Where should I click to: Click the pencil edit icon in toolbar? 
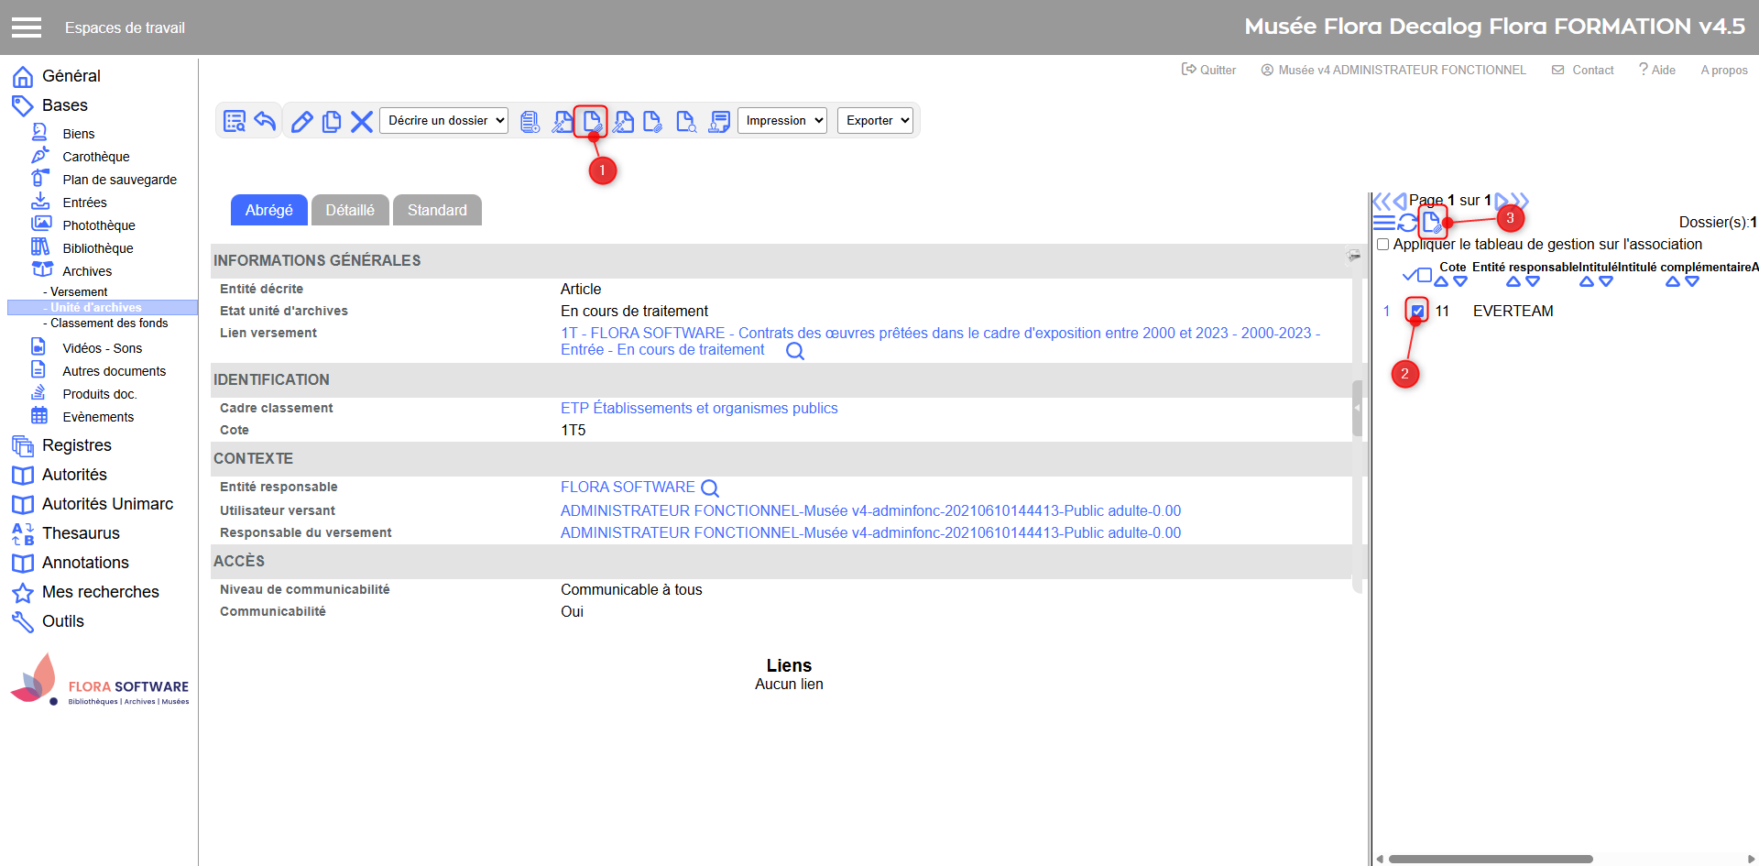pyautogui.click(x=301, y=121)
